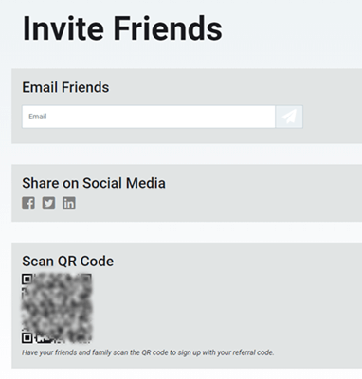Click the referral code helper text
This screenshot has width=362, height=379.
point(148,352)
